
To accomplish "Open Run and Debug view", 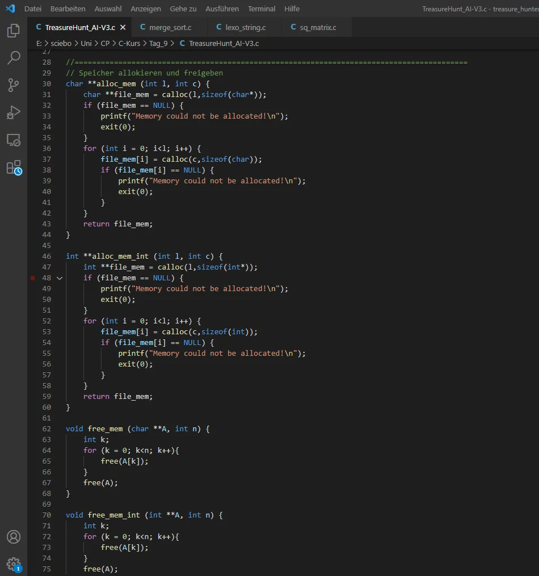I will click(14, 112).
